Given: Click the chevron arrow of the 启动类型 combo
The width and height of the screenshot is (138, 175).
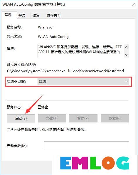Looking at the screenshot, I should point(126,82).
